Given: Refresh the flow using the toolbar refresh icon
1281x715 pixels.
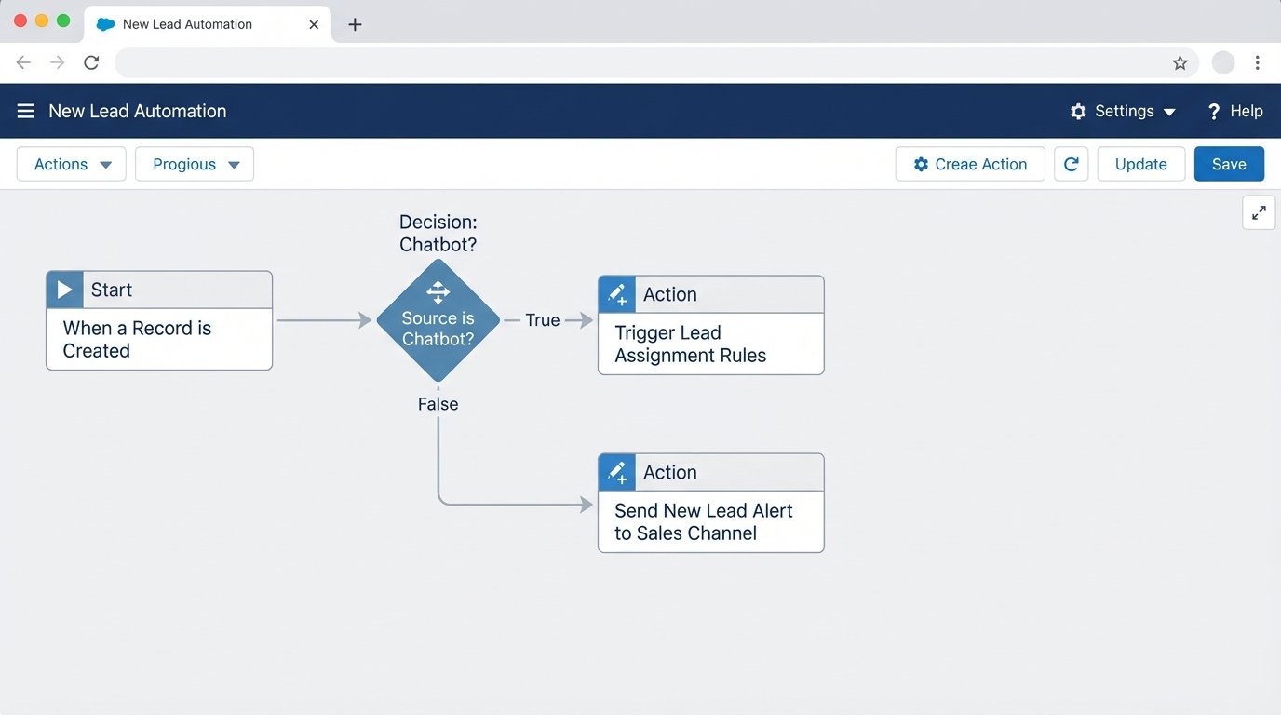Looking at the screenshot, I should pos(1071,164).
